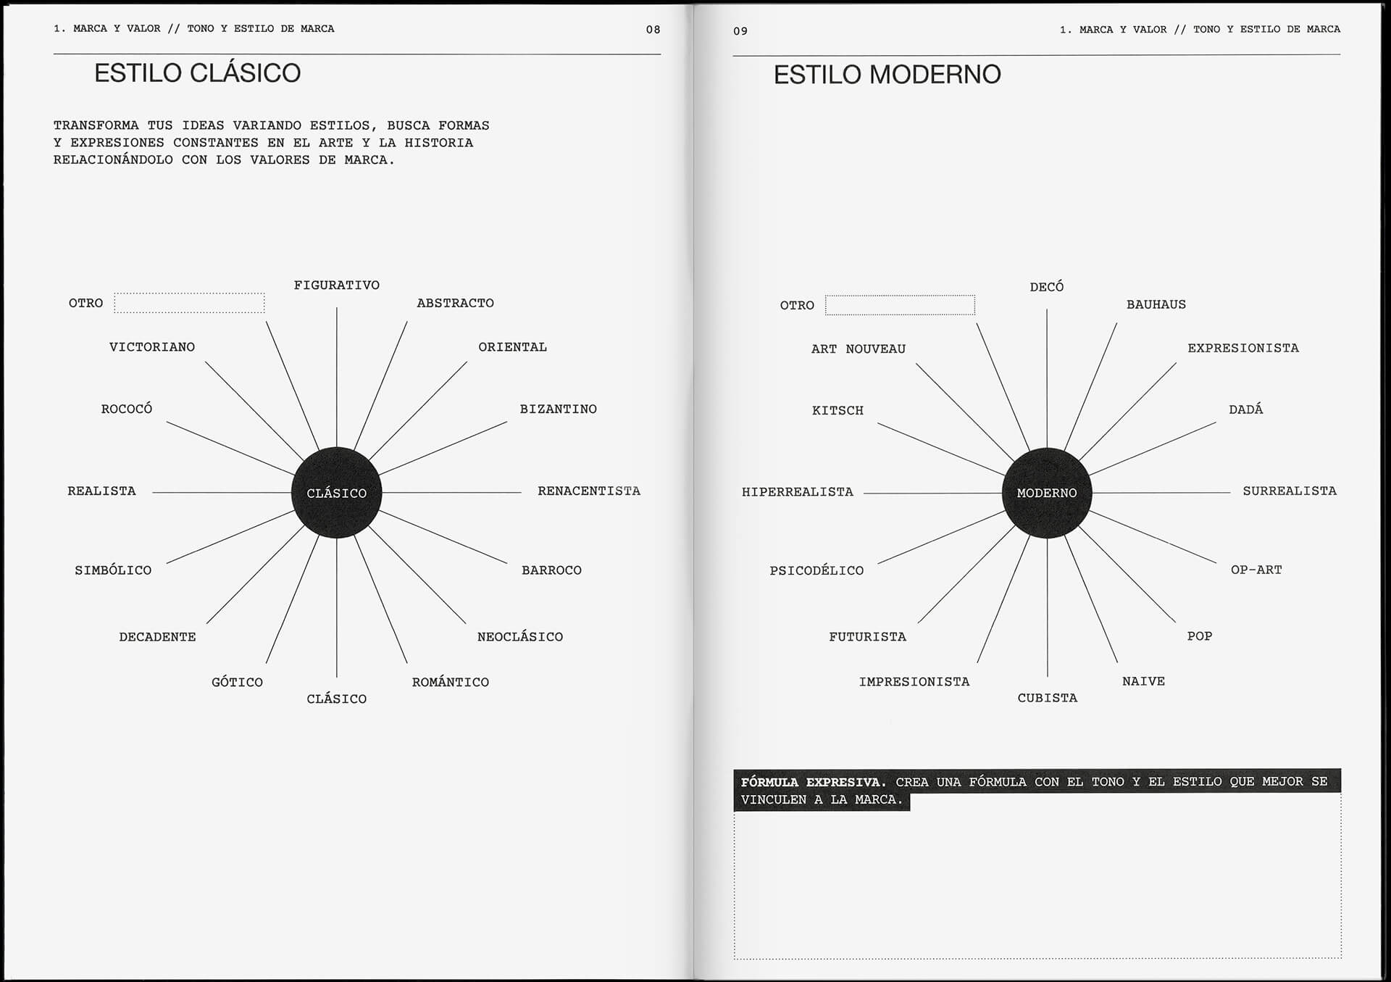Click inside the Fórmula Expresiva writing area
The width and height of the screenshot is (1391, 982).
click(x=1037, y=884)
